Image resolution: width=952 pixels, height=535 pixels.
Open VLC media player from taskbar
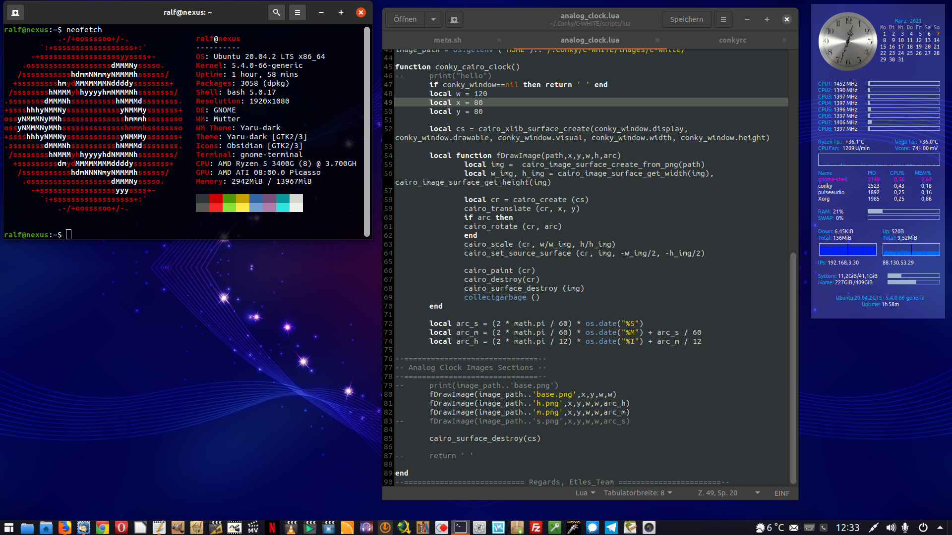(x=291, y=528)
